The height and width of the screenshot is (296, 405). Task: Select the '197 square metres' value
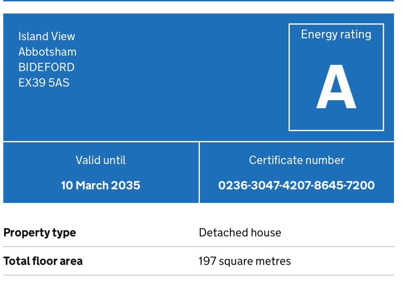244,261
